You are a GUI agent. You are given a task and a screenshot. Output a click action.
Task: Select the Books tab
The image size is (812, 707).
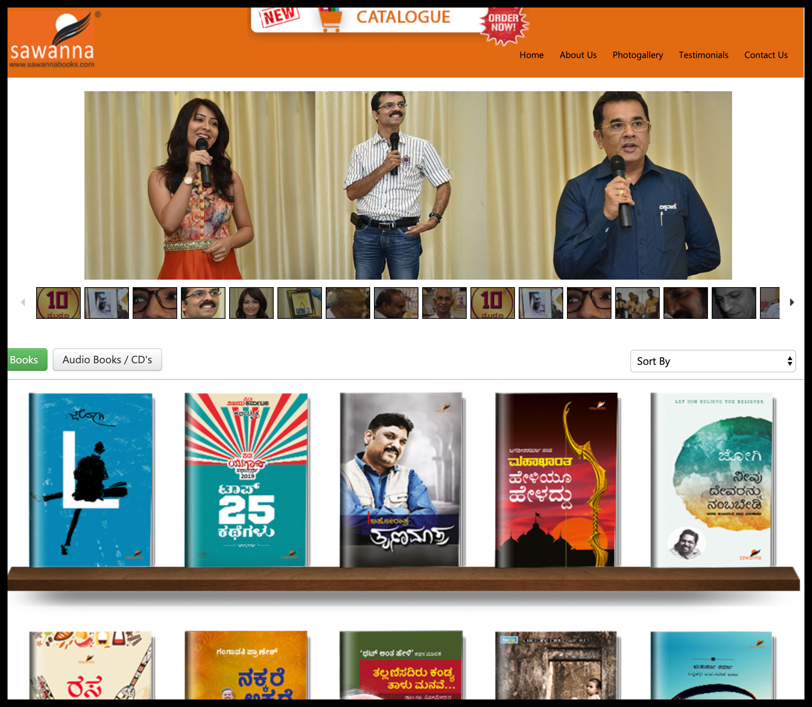coord(25,360)
